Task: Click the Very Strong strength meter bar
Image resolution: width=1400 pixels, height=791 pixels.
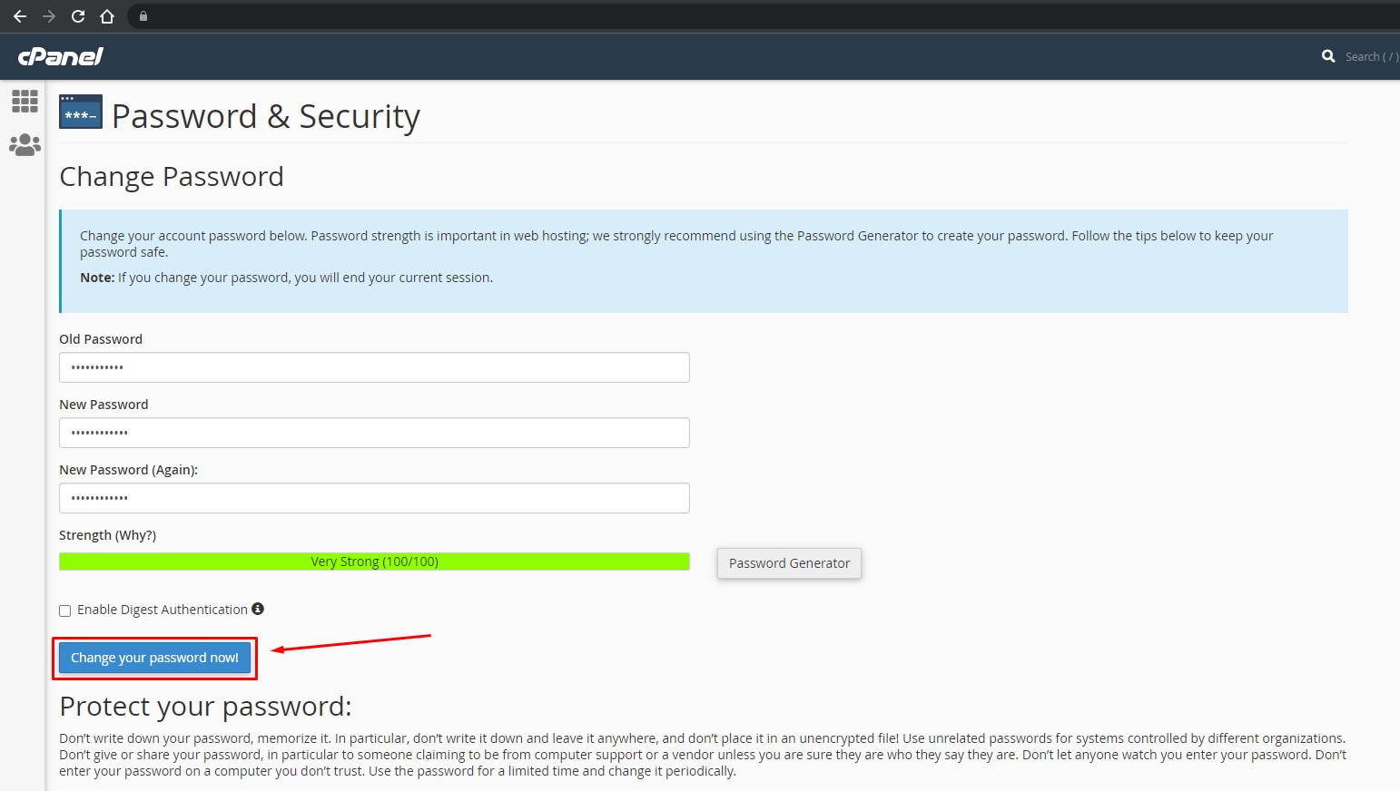Action: (373, 561)
